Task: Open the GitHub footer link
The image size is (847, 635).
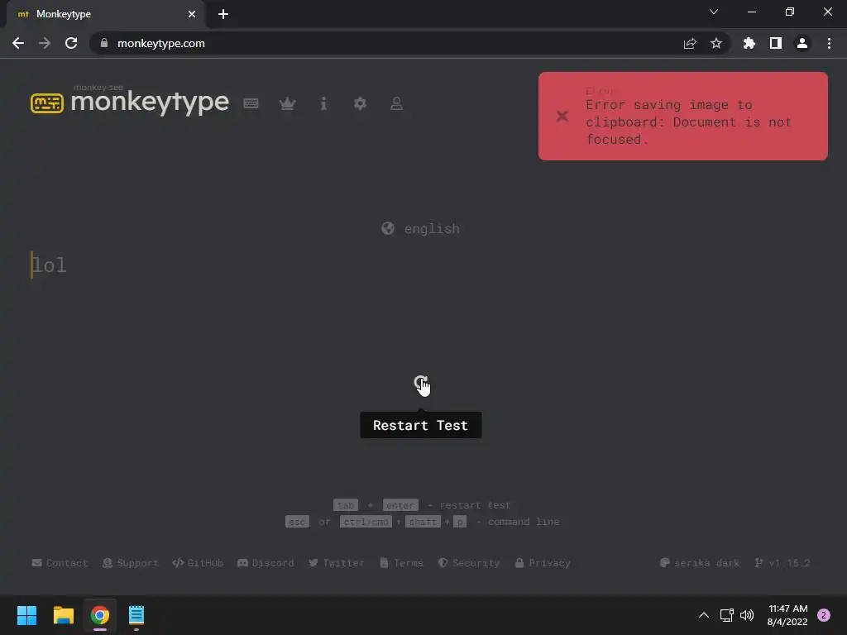Action: point(198,562)
